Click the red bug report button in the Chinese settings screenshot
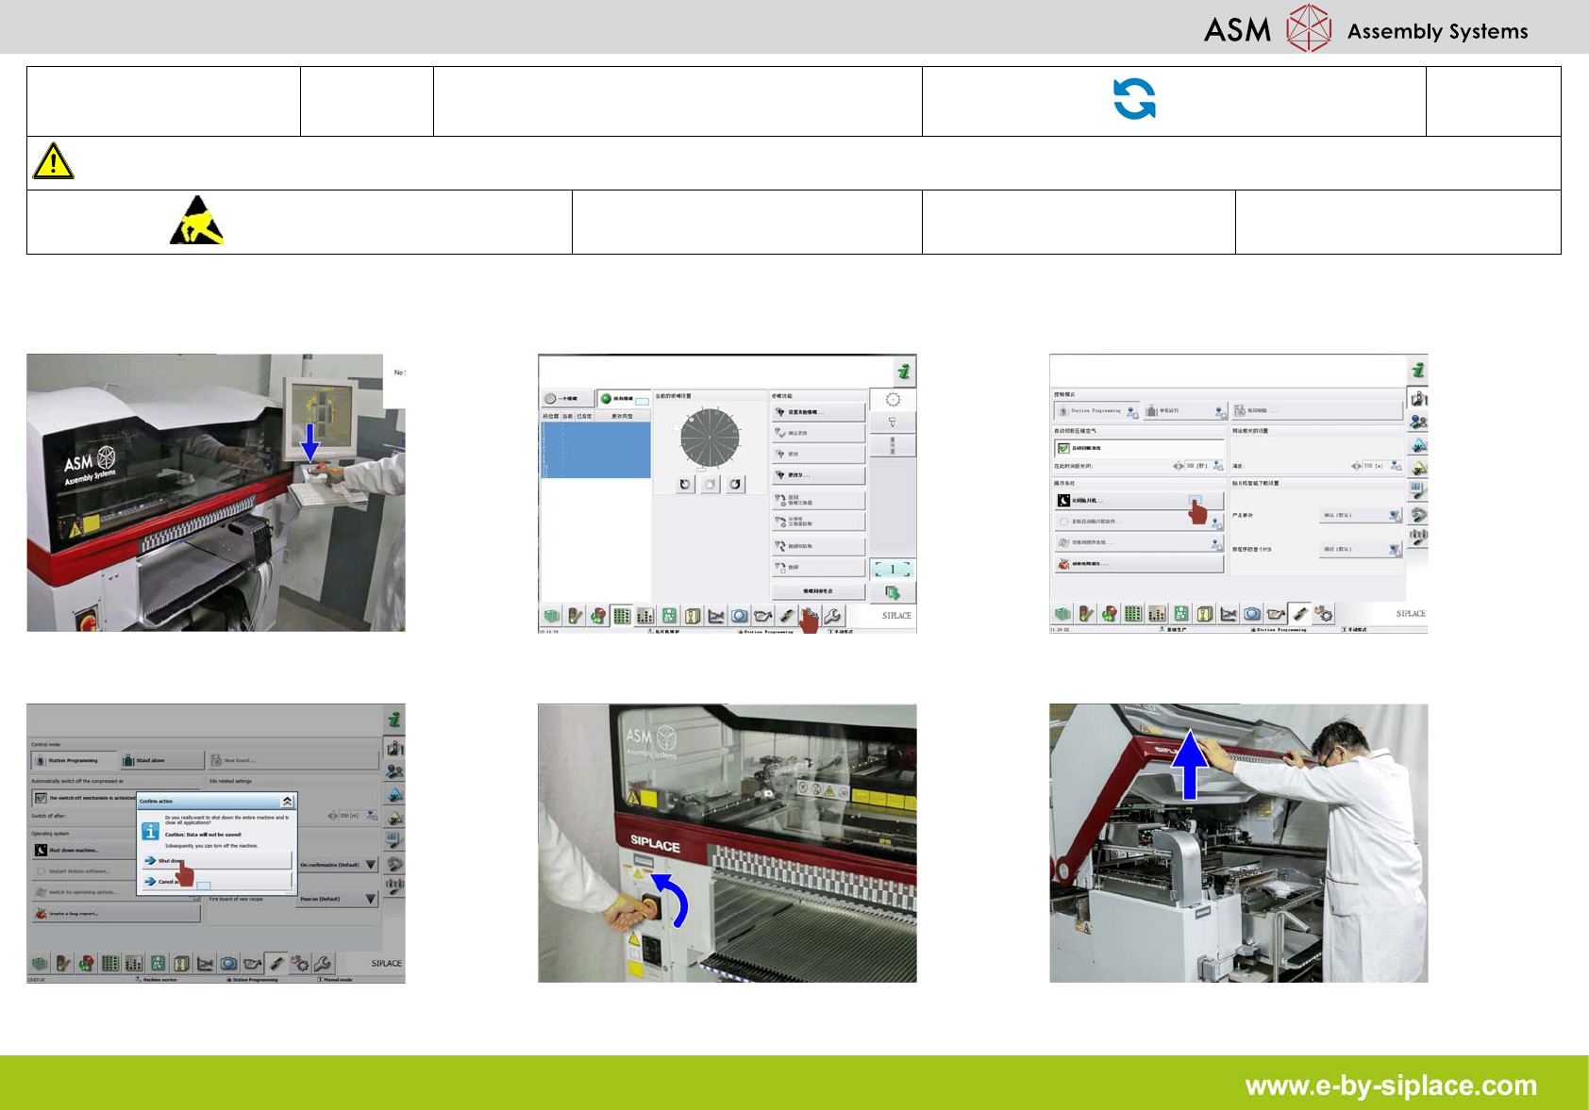1589x1110 pixels. click(x=1139, y=564)
